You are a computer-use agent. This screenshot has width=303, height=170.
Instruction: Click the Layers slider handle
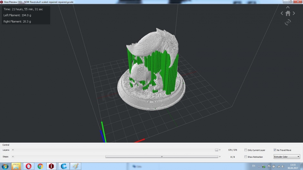[x=217, y=150]
